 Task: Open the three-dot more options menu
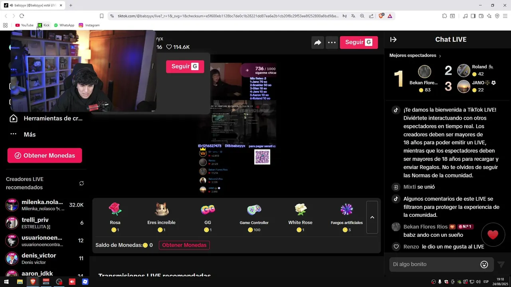coord(332,42)
